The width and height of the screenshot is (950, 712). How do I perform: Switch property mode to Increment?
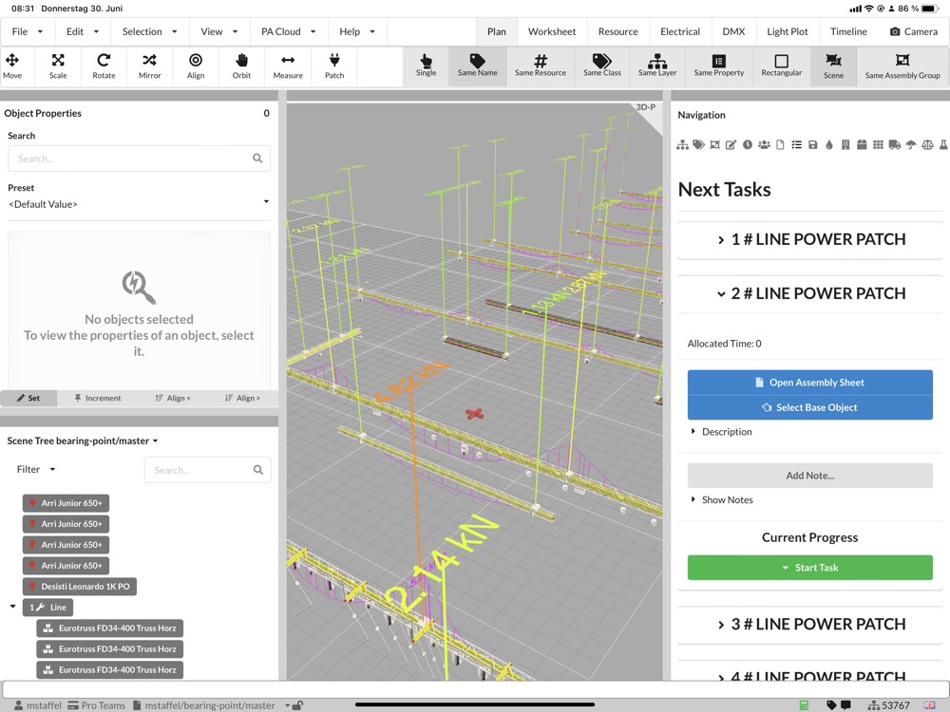(97, 398)
